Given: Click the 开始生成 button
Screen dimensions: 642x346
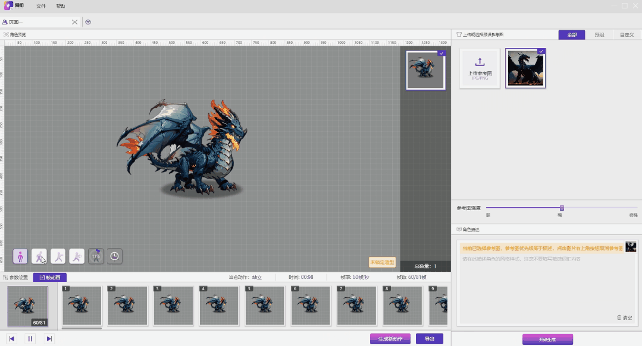Looking at the screenshot, I should (547, 339).
